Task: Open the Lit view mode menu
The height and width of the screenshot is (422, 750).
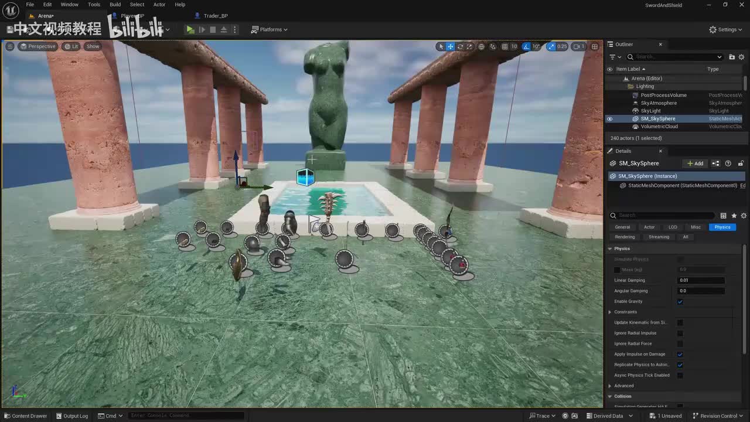Action: pyautogui.click(x=71, y=46)
